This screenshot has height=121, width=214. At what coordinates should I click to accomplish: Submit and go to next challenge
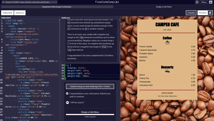point(90,87)
